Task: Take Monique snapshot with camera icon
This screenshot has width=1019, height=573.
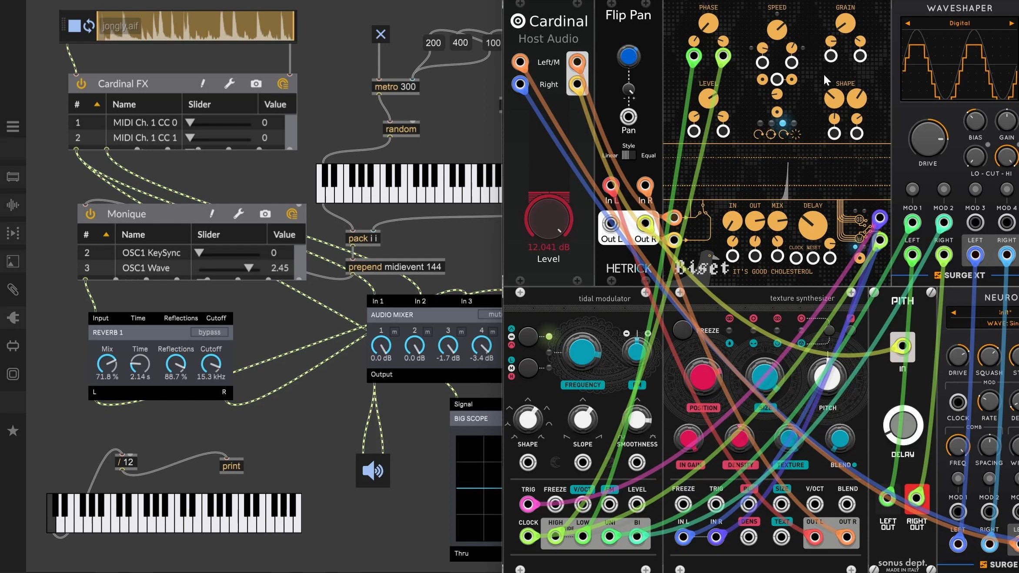Action: 265,214
